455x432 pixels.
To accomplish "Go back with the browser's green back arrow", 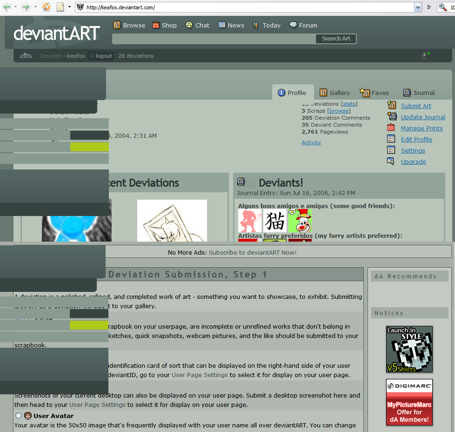I will [7, 7].
